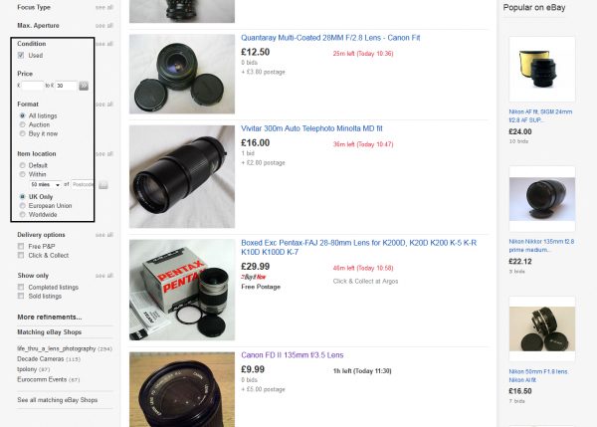The height and width of the screenshot is (427, 597).
Task: Choose Worldwide item location
Action: pos(22,215)
